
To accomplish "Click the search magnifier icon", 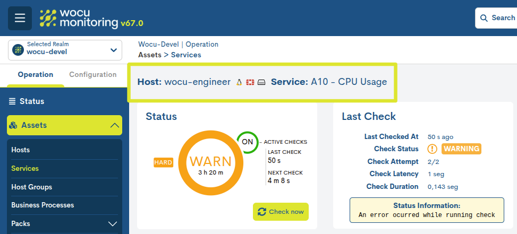I will point(484,18).
